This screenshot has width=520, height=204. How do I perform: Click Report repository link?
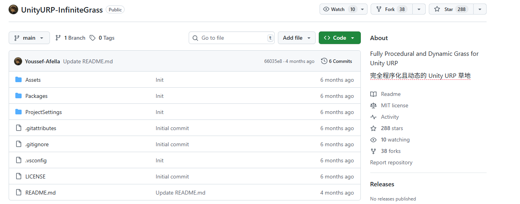click(391, 162)
